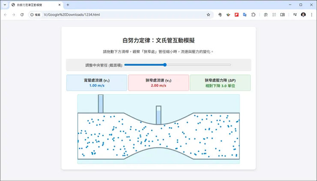317x181 pixels.
Task: Click the 寬管處流速 (v₁) card
Action: point(97,83)
